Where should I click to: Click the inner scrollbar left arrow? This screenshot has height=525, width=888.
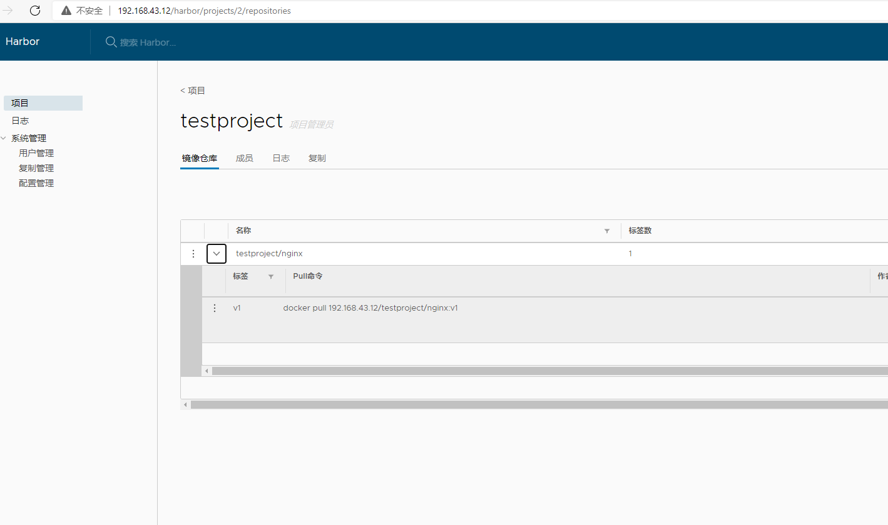[x=207, y=371]
